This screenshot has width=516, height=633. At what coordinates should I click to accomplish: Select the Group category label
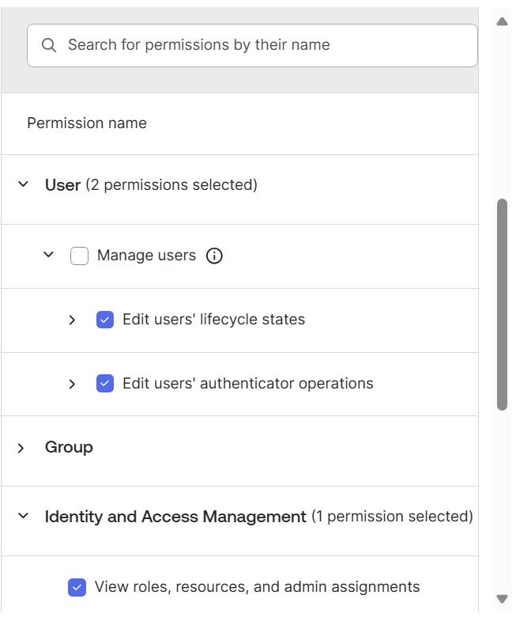[69, 447]
